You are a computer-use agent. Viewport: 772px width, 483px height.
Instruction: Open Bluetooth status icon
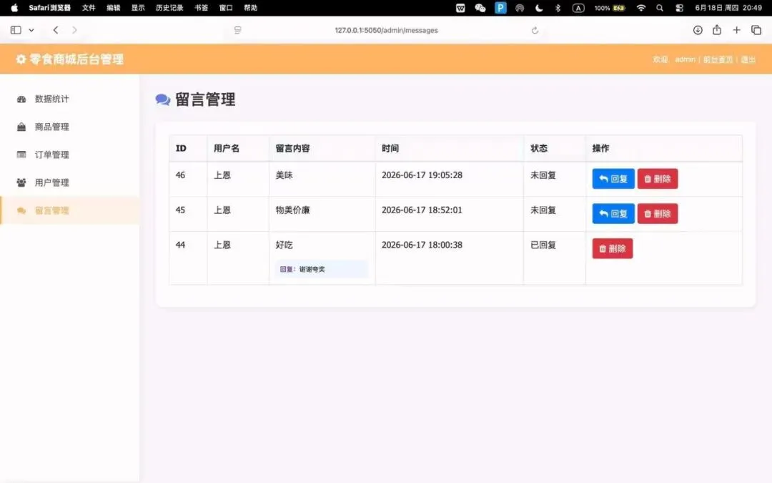pos(558,7)
